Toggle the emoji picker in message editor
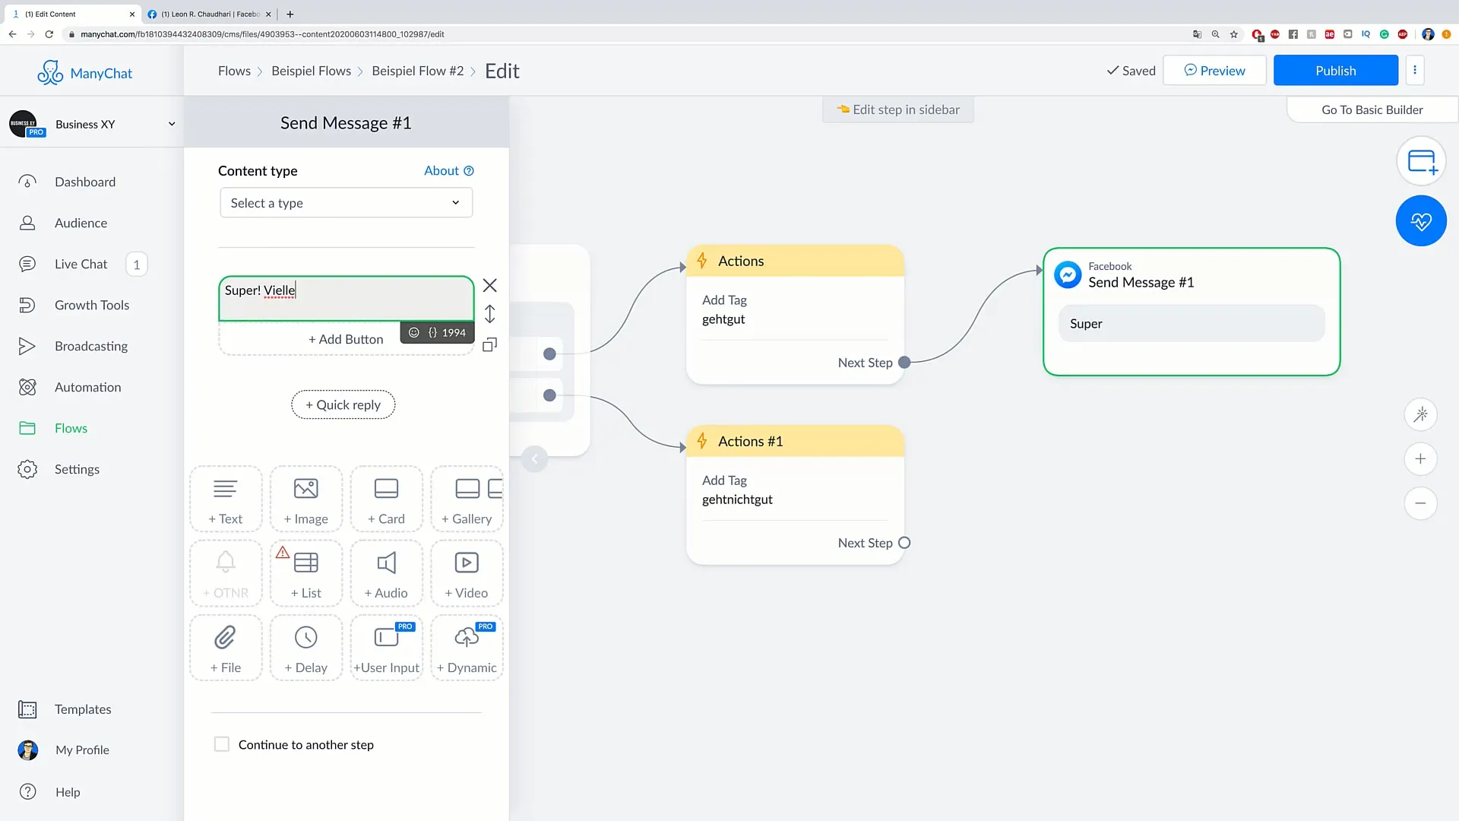 pos(414,331)
